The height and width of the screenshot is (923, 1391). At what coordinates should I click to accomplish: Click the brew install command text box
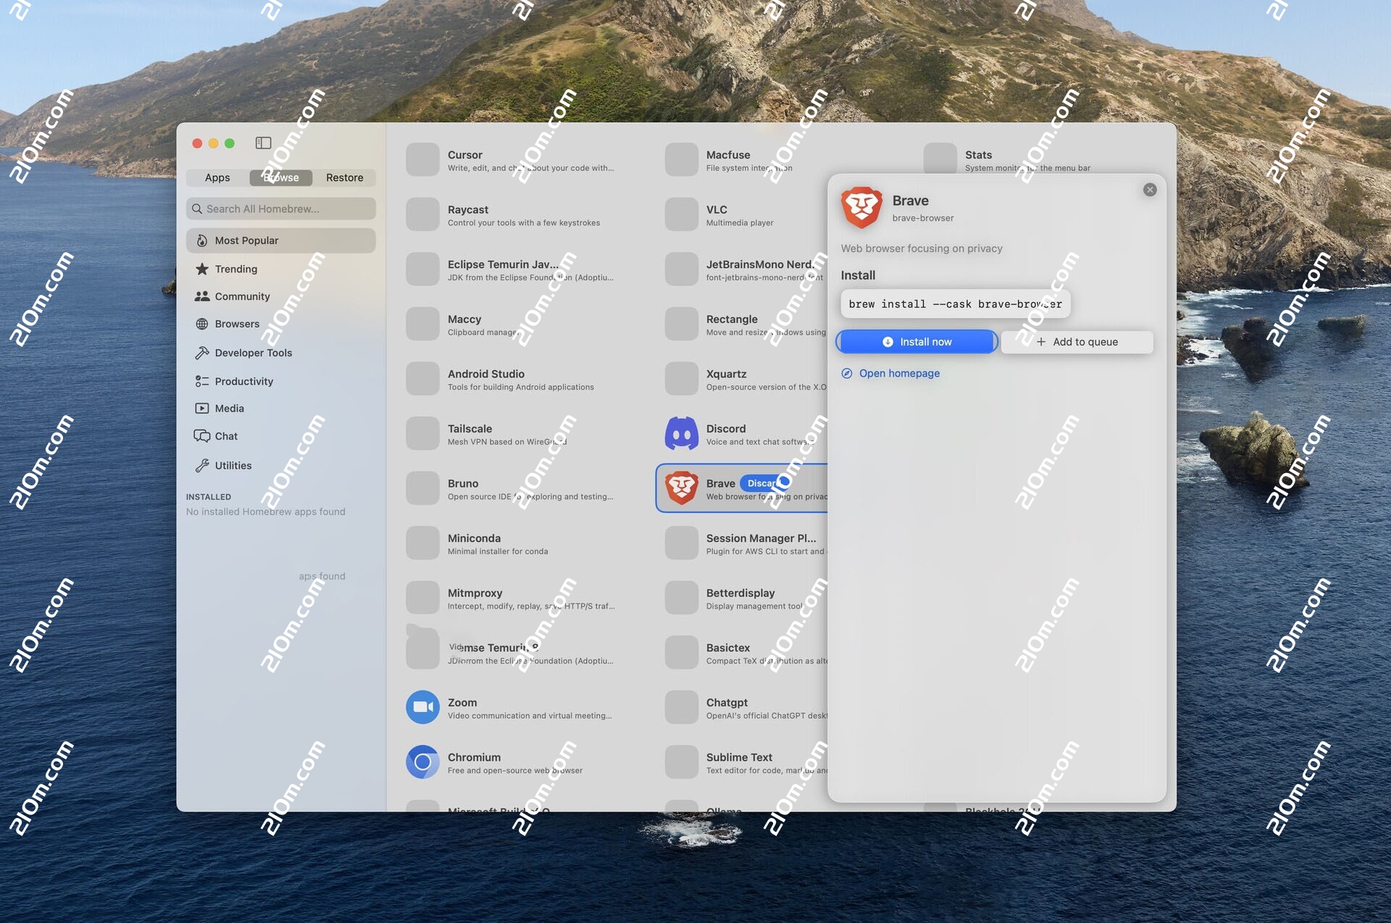pos(955,304)
